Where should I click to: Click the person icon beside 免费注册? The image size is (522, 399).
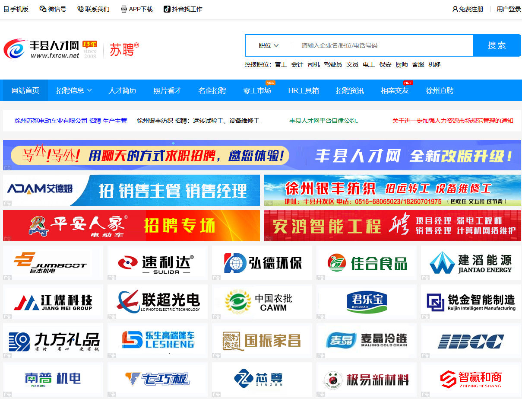click(x=455, y=8)
